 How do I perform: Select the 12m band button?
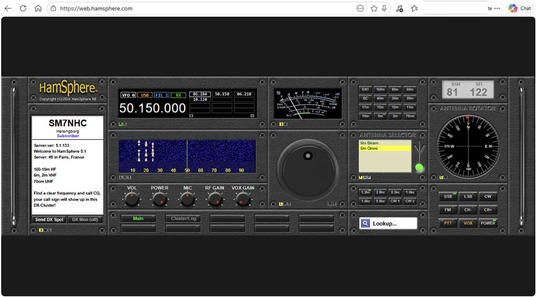(395, 107)
